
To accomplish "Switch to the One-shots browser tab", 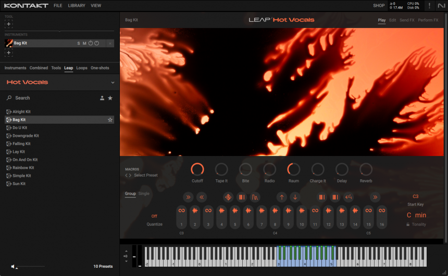I will coord(99,68).
